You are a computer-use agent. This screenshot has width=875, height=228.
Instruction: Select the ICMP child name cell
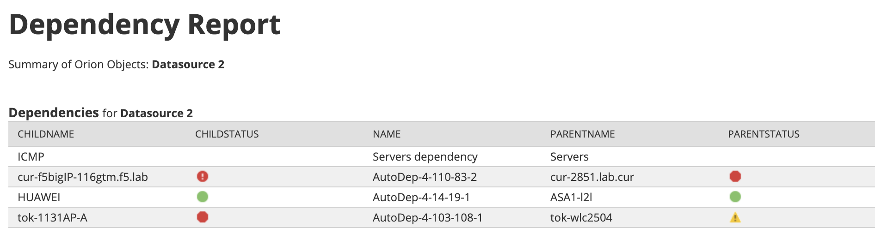31,157
